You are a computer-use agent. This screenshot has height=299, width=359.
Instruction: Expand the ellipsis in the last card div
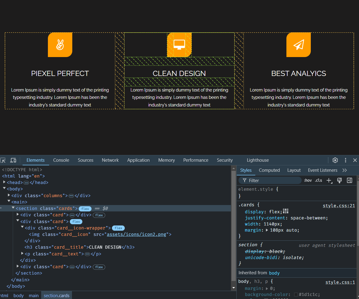pyautogui.click(x=72, y=267)
